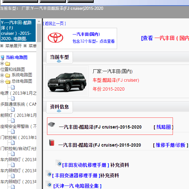The width and height of the screenshot is (189, 189).
Task: Collapse the 总体电路图 tree node
Action: pos(2,81)
